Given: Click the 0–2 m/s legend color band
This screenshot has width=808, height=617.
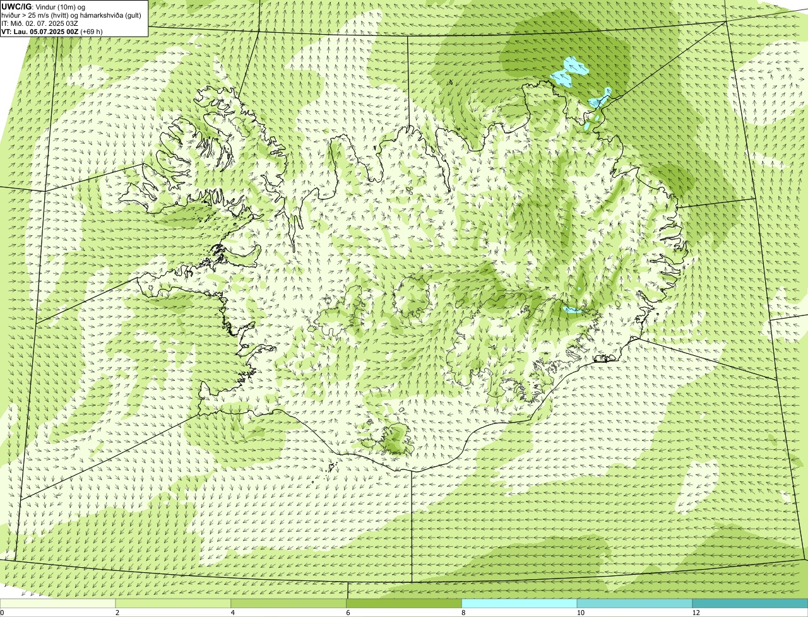Looking at the screenshot, I should pos(58,604).
